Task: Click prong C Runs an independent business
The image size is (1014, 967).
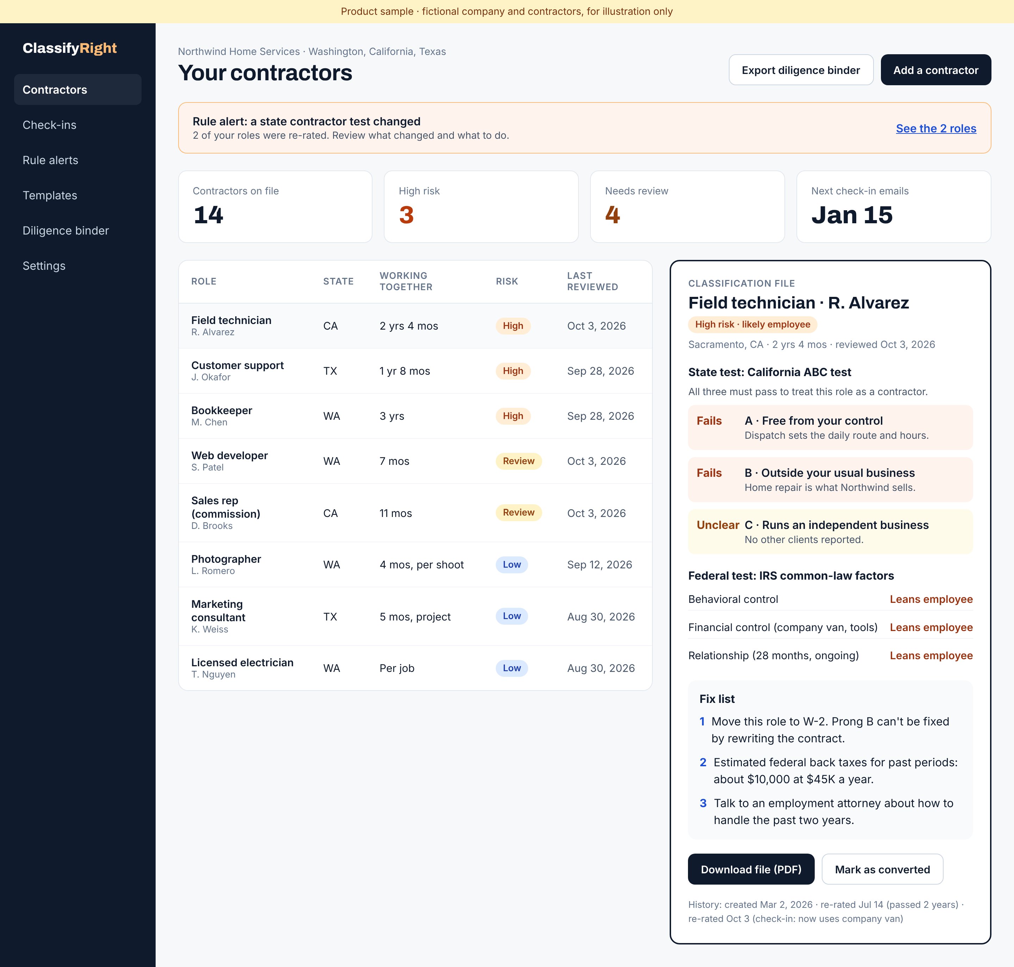Action: [830, 531]
